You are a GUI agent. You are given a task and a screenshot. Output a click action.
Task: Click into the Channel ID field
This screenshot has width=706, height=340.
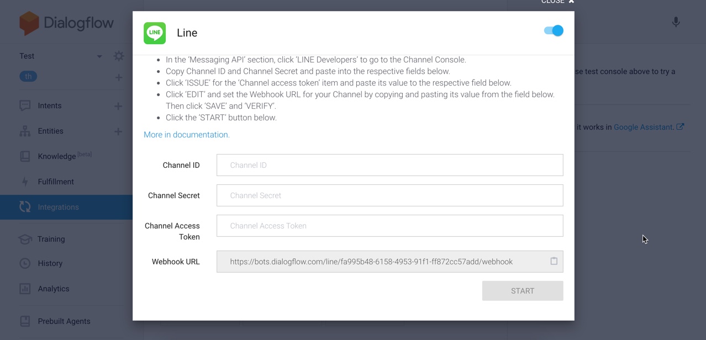pos(389,165)
